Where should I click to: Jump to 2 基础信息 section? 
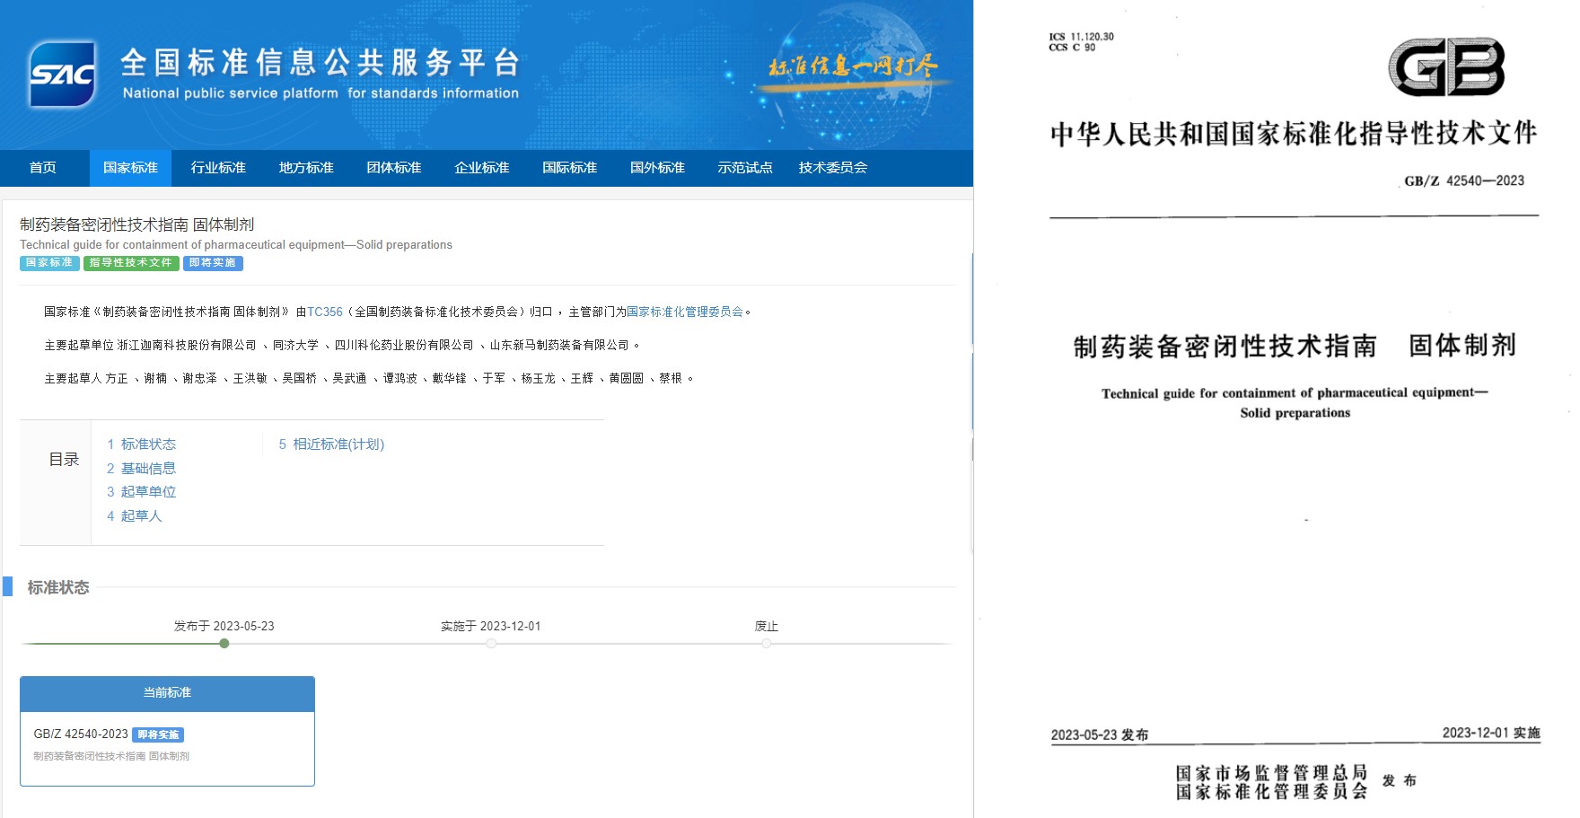142,469
